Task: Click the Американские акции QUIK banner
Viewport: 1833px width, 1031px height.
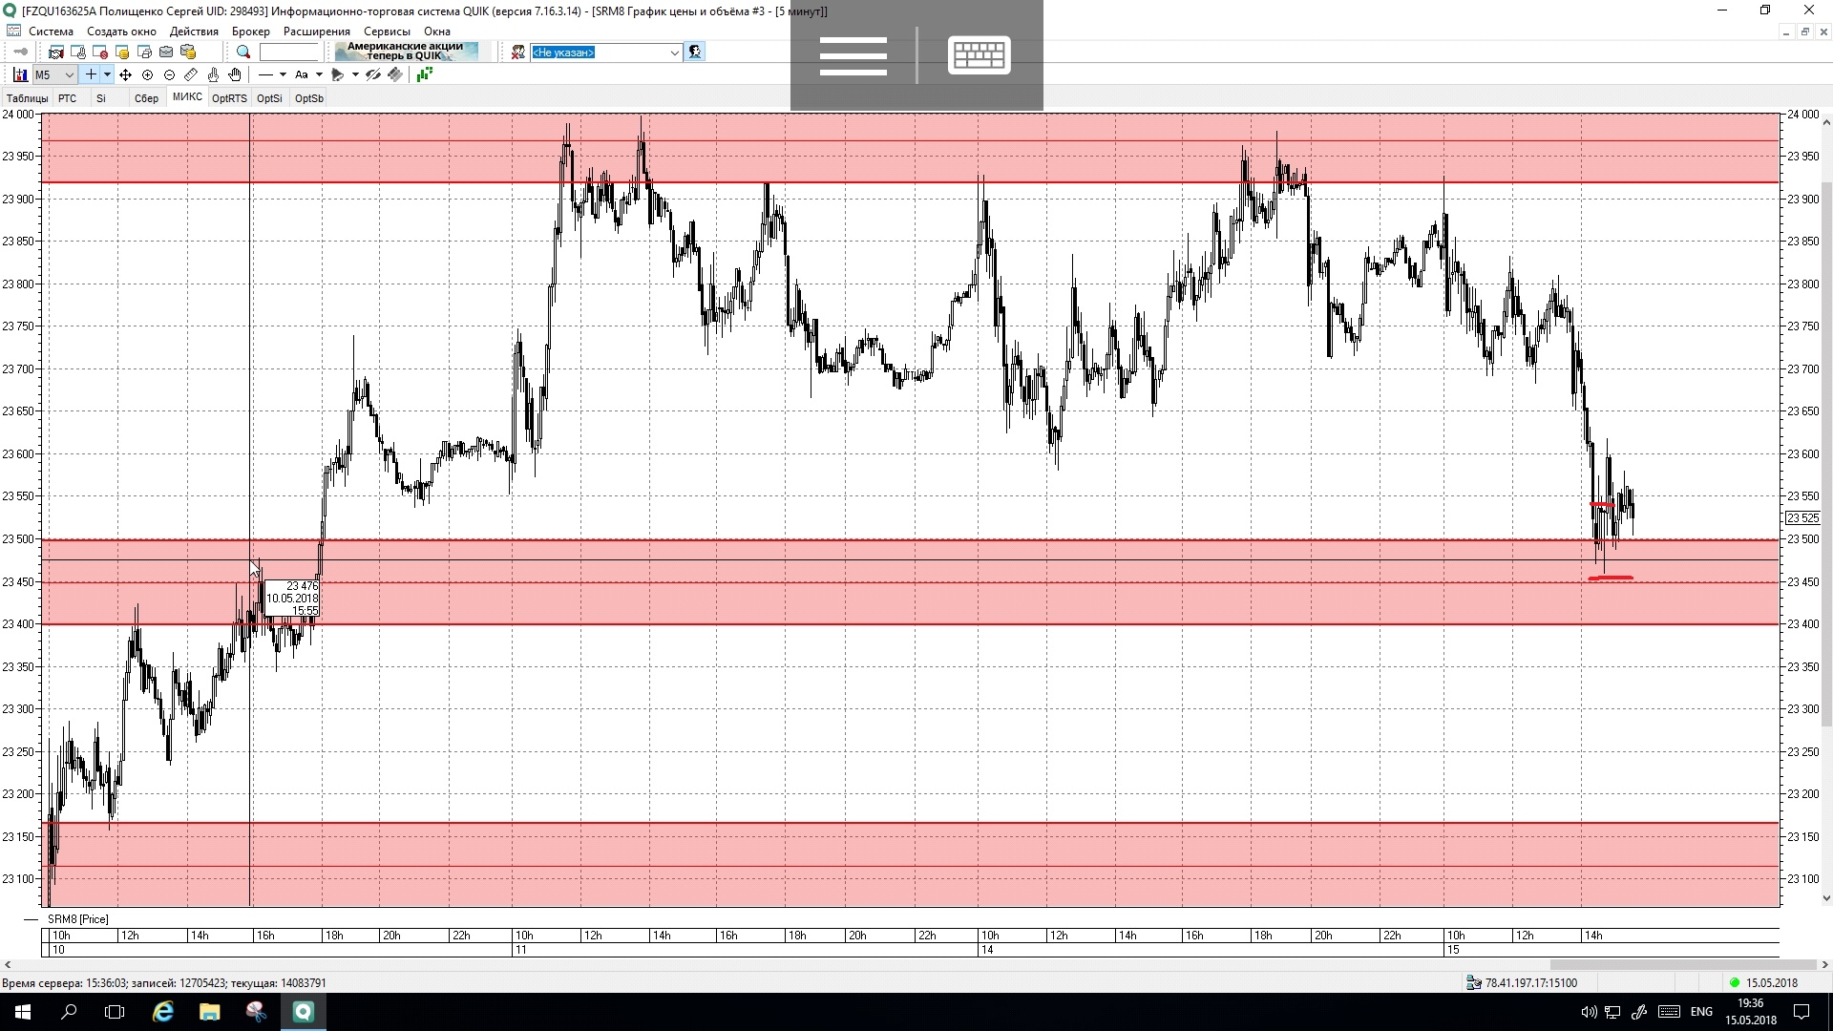Action: tap(406, 52)
